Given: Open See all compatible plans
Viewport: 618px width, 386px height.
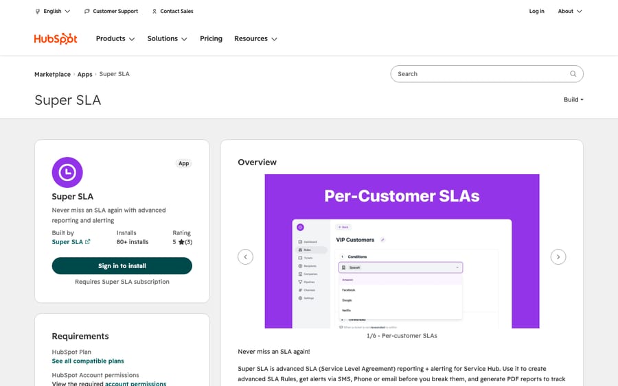Looking at the screenshot, I should click(x=88, y=361).
